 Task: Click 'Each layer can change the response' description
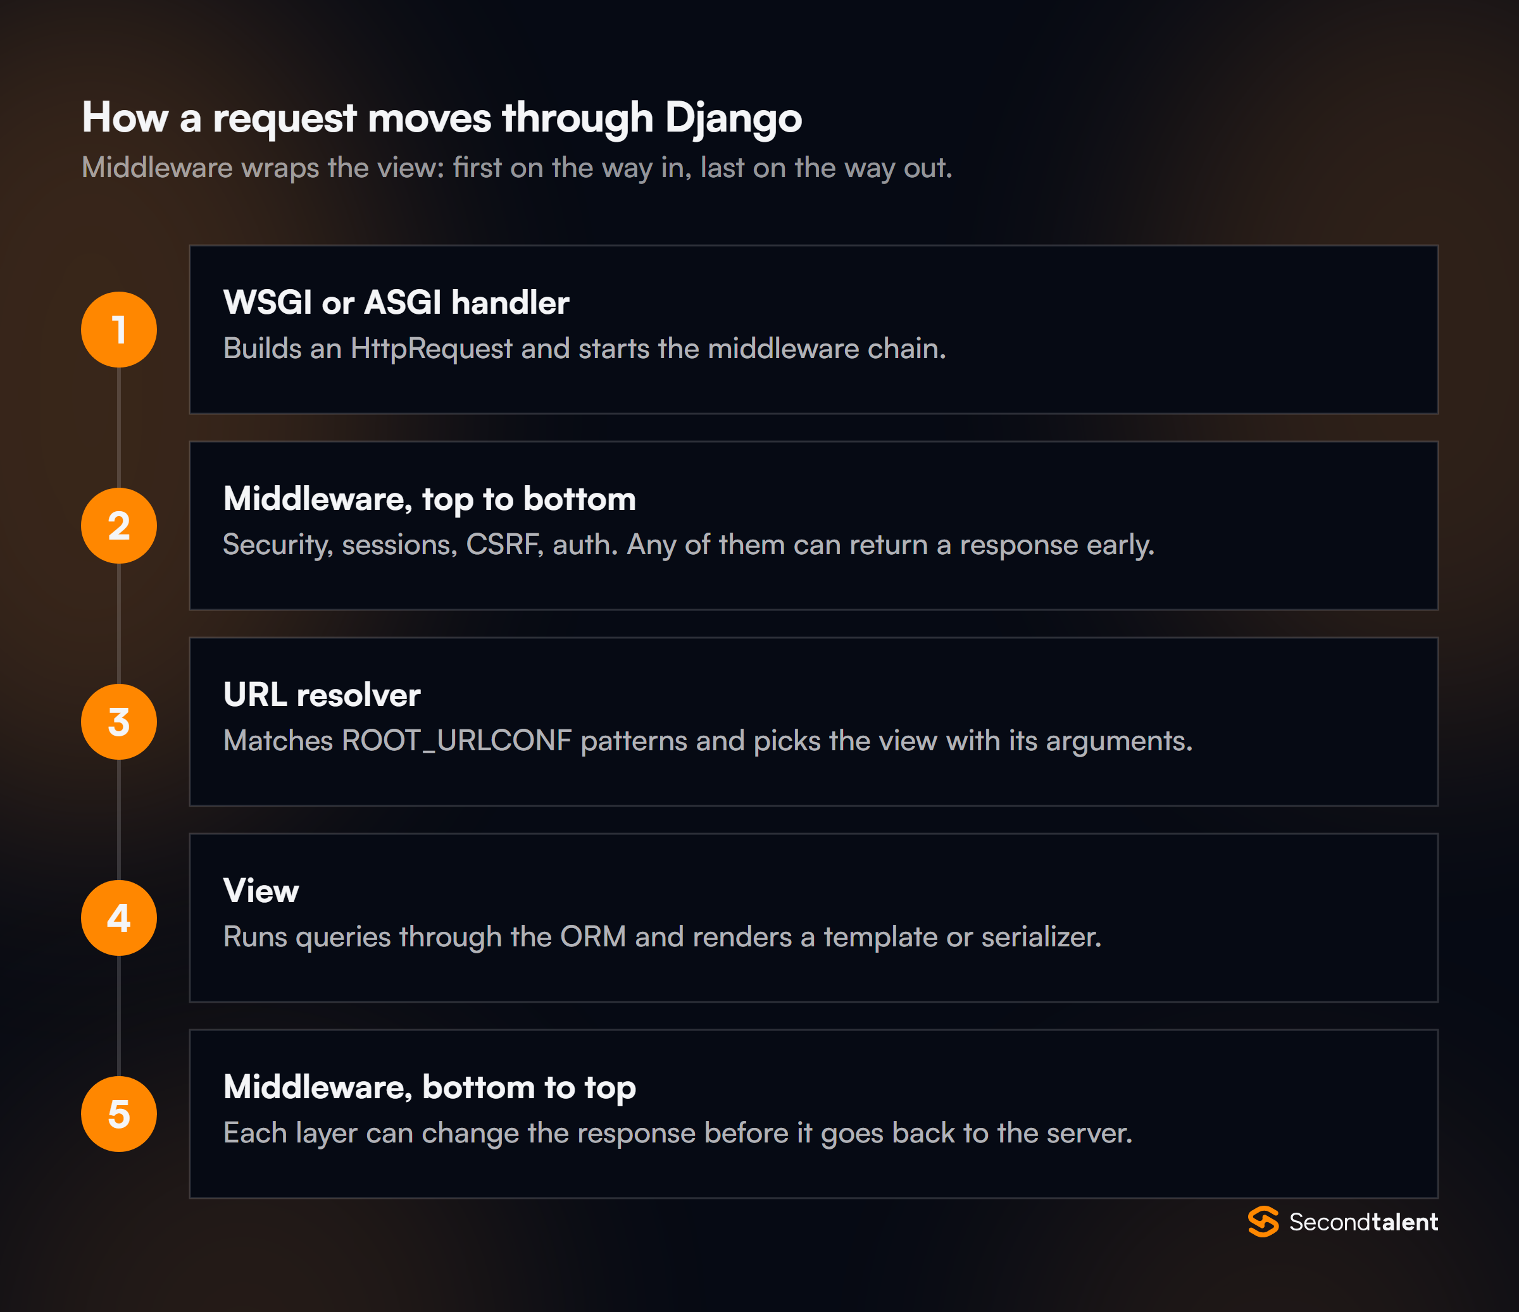(x=678, y=1133)
